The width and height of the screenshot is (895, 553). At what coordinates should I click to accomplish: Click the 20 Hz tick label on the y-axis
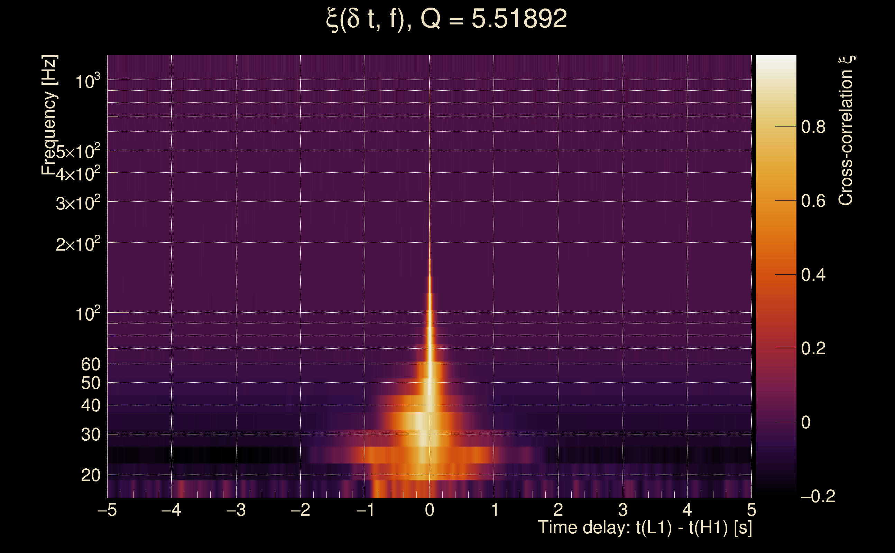point(90,475)
